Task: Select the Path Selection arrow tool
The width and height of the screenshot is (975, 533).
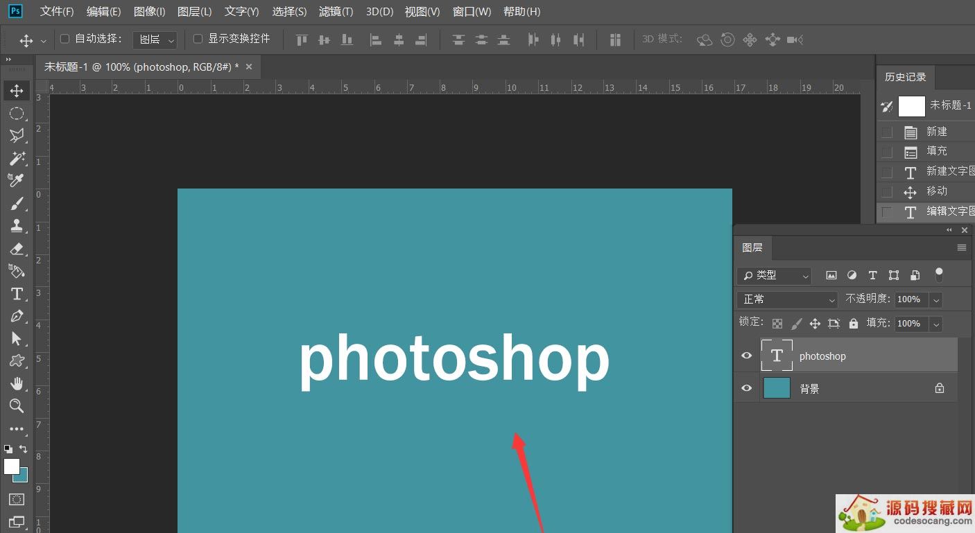Action: [x=17, y=338]
